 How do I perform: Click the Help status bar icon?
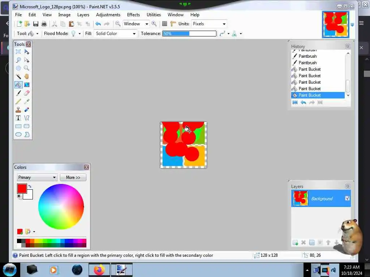click(15, 255)
